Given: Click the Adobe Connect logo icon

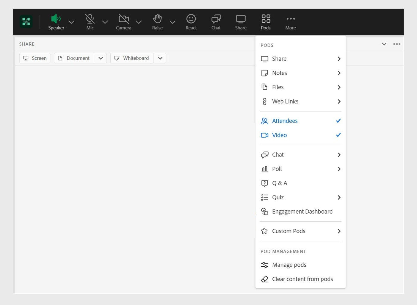Looking at the screenshot, I should tap(26, 22).
